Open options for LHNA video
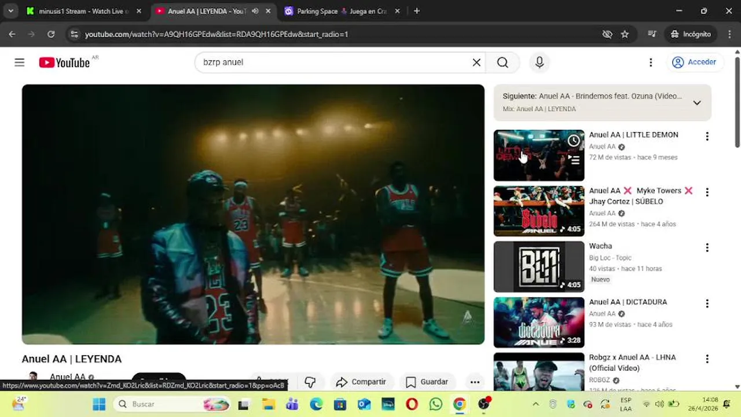This screenshot has height=417, width=741. pos(707,359)
